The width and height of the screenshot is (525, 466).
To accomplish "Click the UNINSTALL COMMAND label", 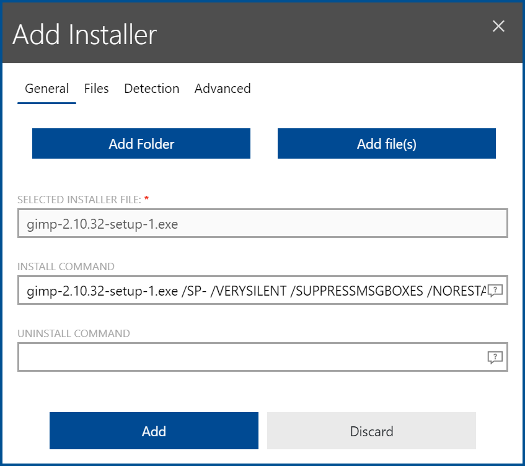I will click(74, 333).
